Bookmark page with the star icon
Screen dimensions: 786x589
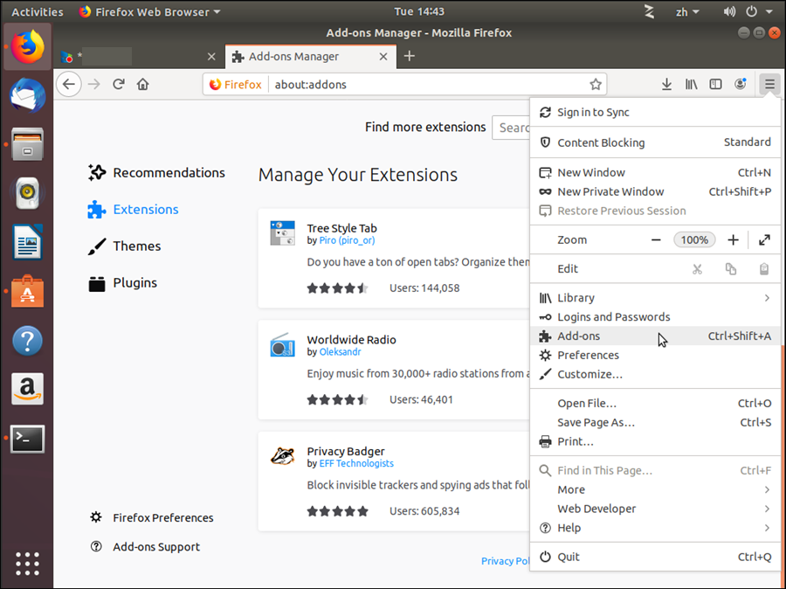(595, 85)
